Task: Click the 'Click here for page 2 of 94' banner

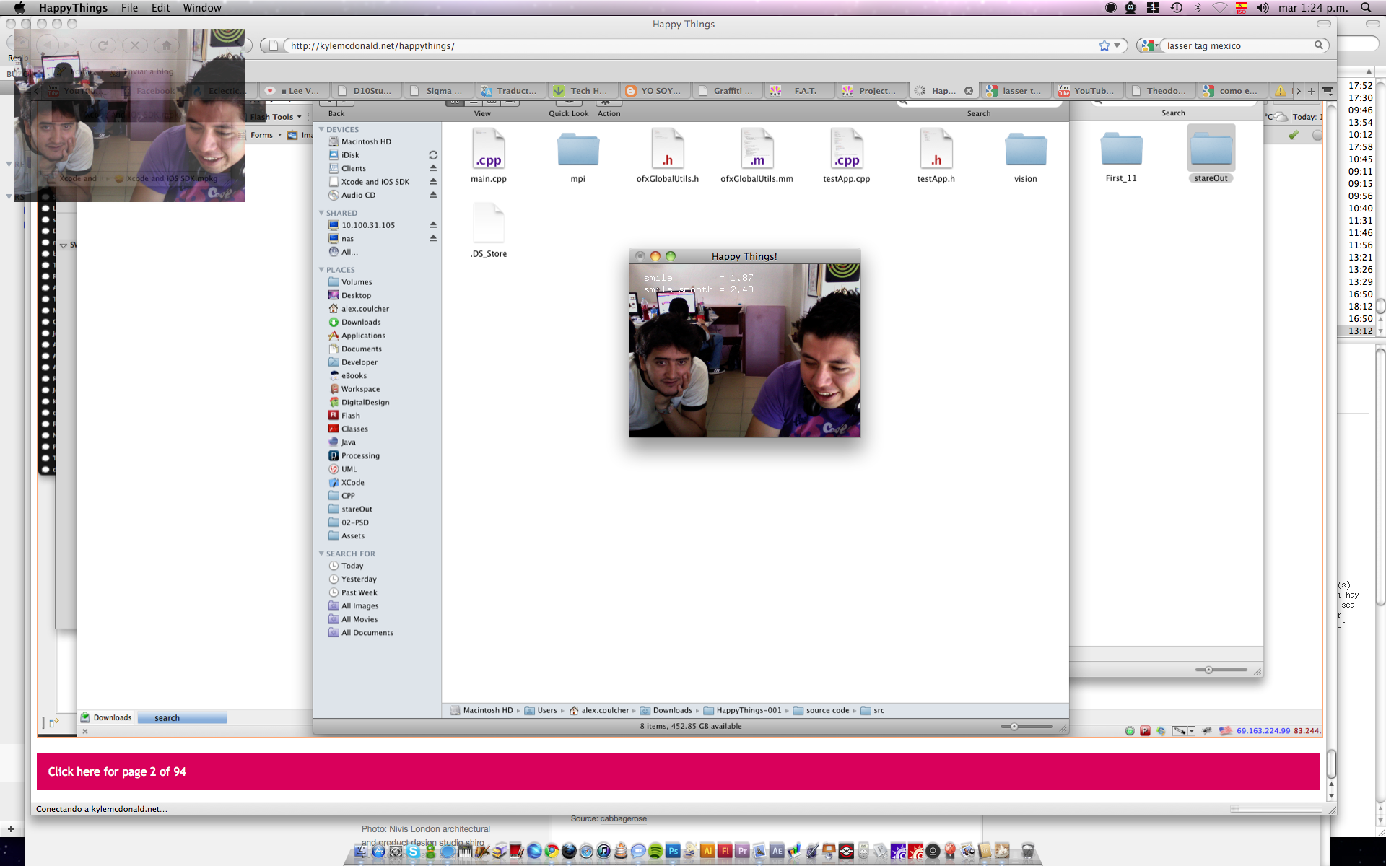Action: click(x=678, y=771)
